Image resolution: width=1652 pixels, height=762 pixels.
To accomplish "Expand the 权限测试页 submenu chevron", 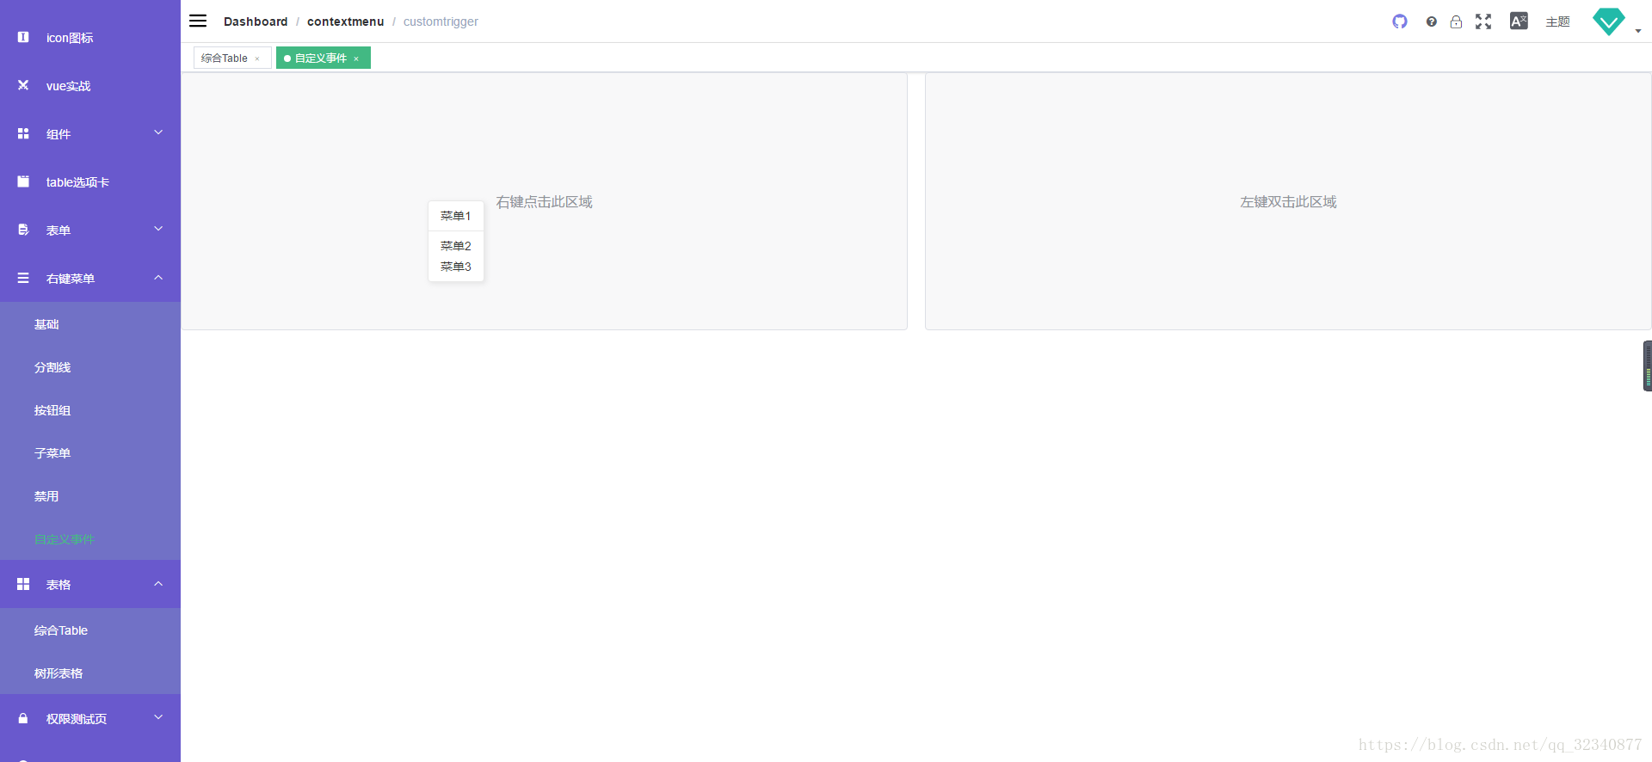I will 158,717.
